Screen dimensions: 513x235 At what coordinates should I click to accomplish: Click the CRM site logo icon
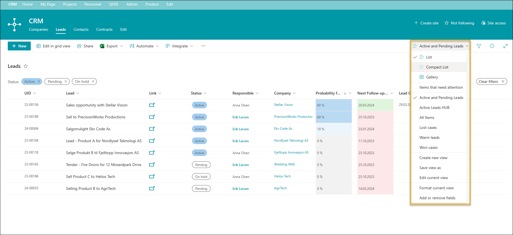pos(14,25)
